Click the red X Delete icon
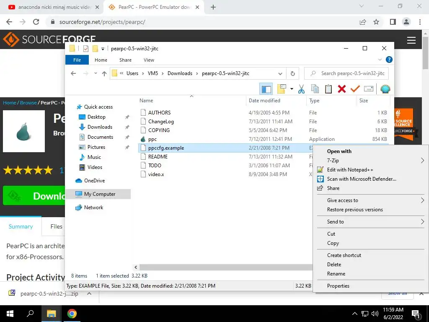 (x=342, y=89)
